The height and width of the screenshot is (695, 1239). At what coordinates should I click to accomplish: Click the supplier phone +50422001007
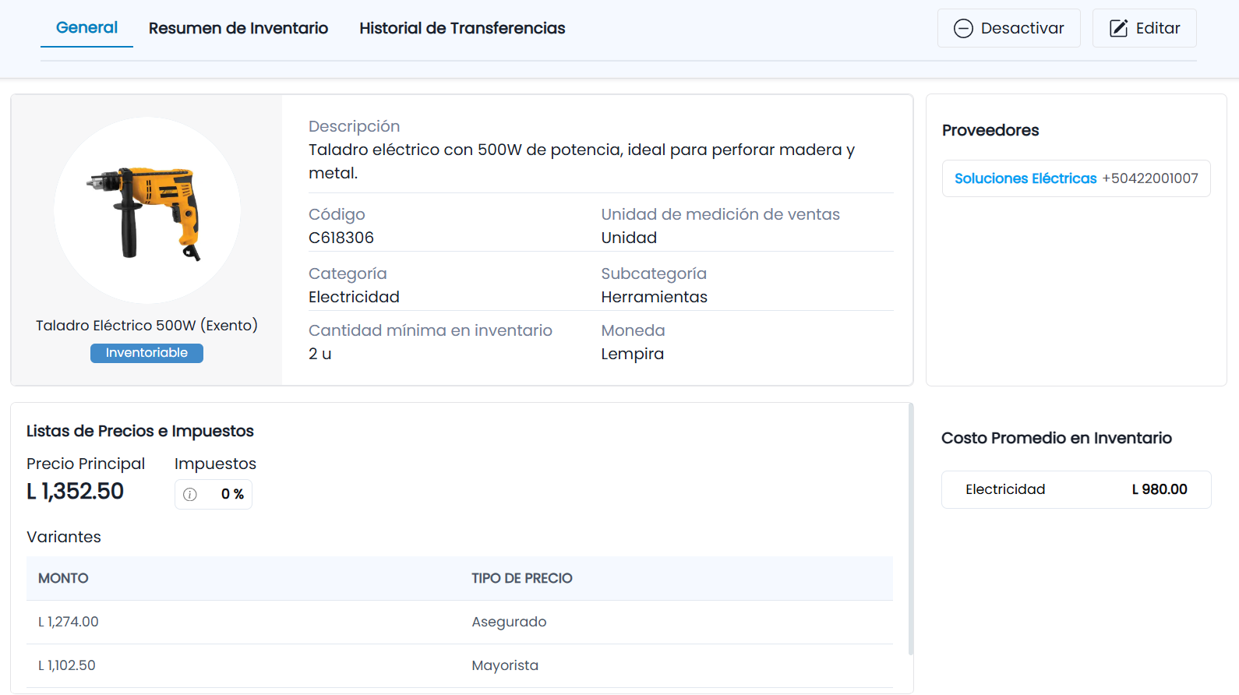[1150, 178]
